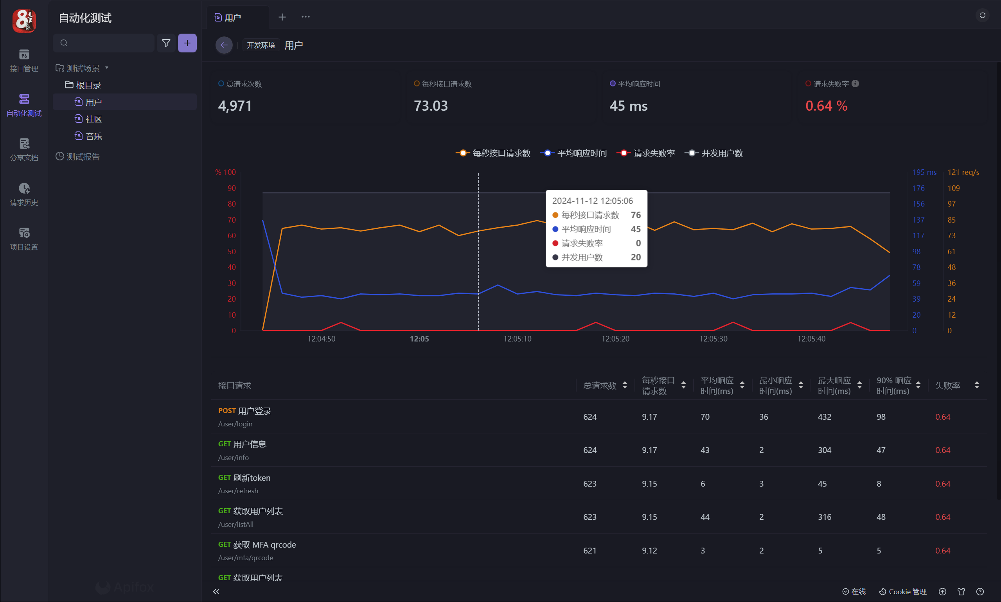
Task: Sort table by 失败率 column
Action: tap(977, 385)
